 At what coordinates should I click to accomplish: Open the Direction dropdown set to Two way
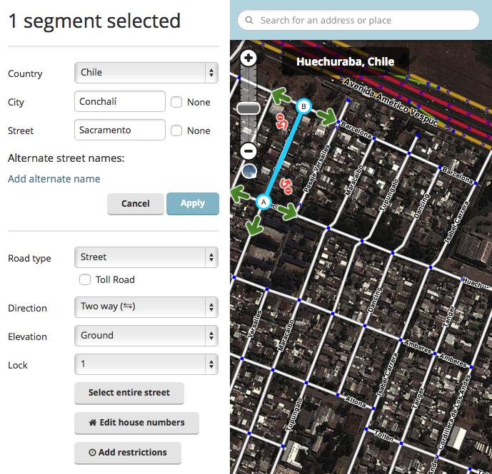[146, 307]
